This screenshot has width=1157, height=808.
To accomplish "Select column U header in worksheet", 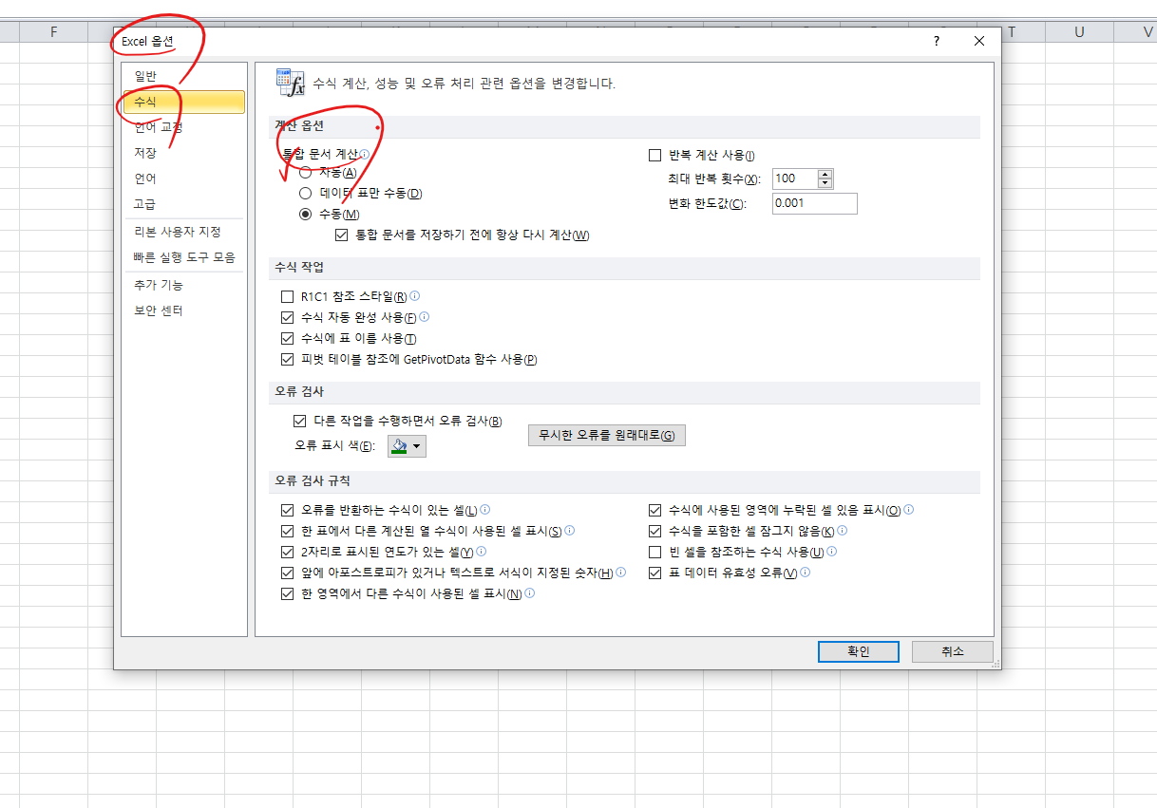I will 1079,32.
